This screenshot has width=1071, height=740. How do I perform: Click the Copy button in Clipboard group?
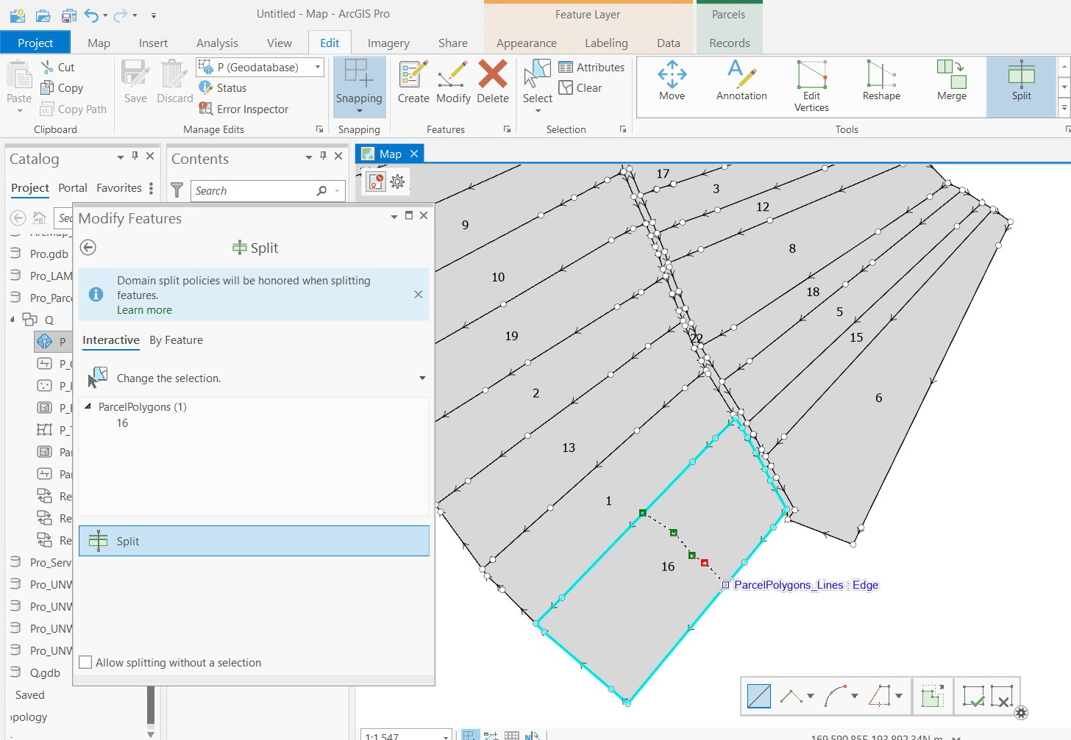coord(62,87)
